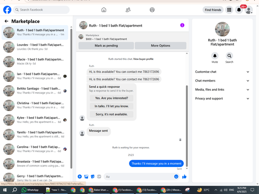Open more actions plus icon in composer
The height and width of the screenshot is (194, 259).
(80, 176)
